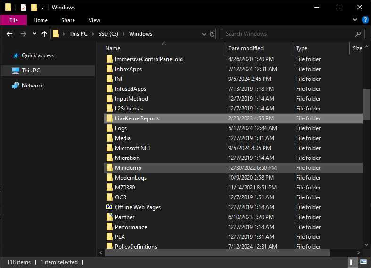The image size is (371, 268).
Task: Open Quick access in navigation pane
Action: 37,55
